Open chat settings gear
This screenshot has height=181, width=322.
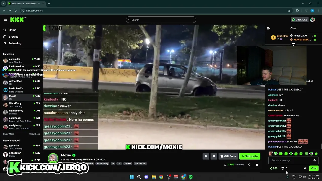pyautogui.click(x=305, y=168)
